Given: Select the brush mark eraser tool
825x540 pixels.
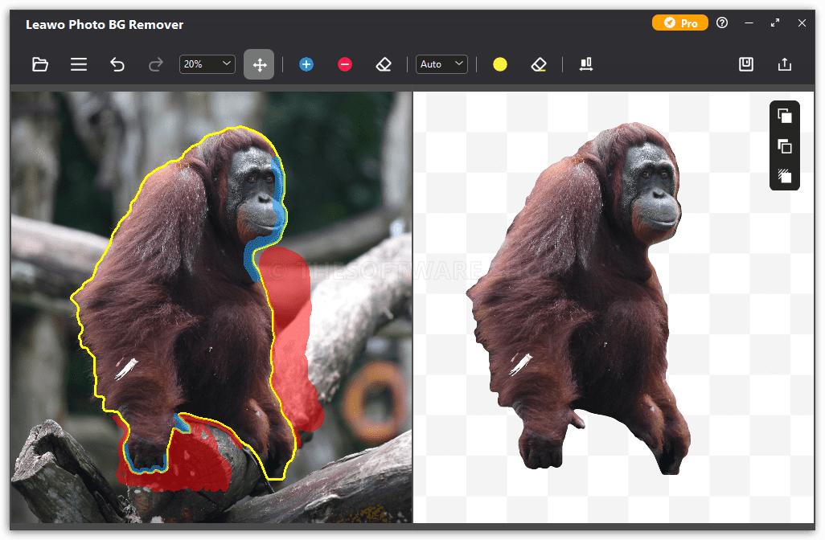Looking at the screenshot, I should [384, 64].
